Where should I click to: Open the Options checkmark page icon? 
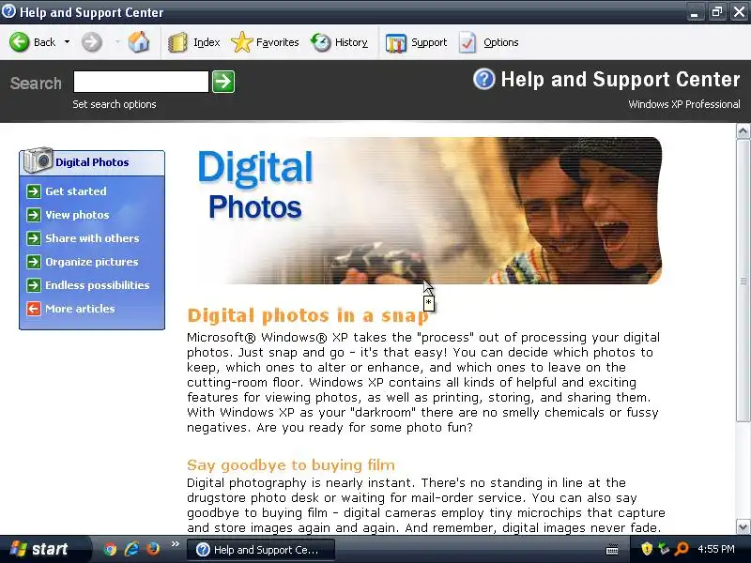(467, 42)
